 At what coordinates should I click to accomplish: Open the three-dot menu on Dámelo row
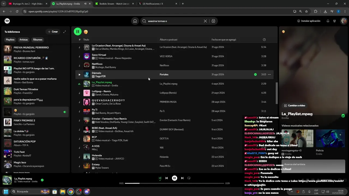269,74
